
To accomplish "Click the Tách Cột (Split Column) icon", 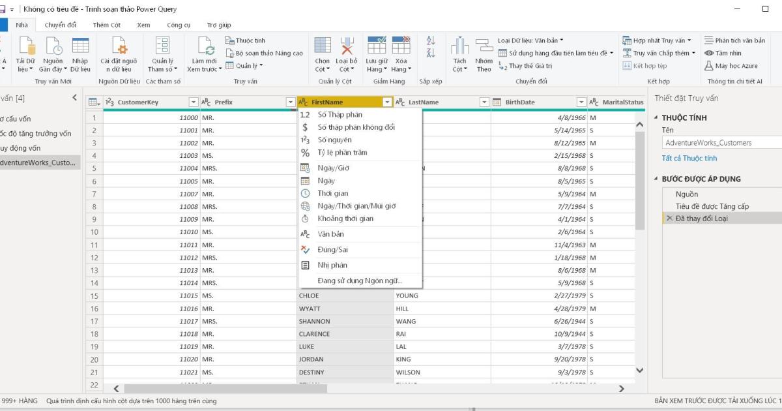I will click(459, 47).
